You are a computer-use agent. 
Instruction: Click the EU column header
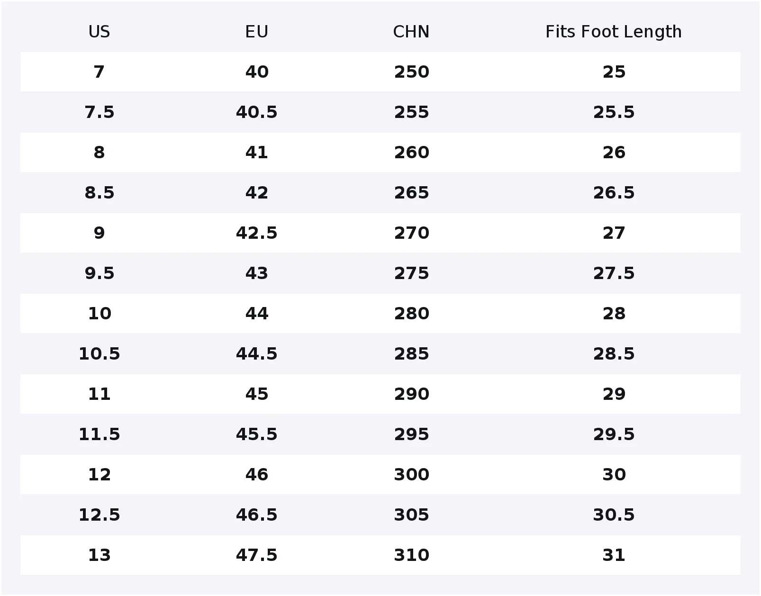click(x=257, y=32)
